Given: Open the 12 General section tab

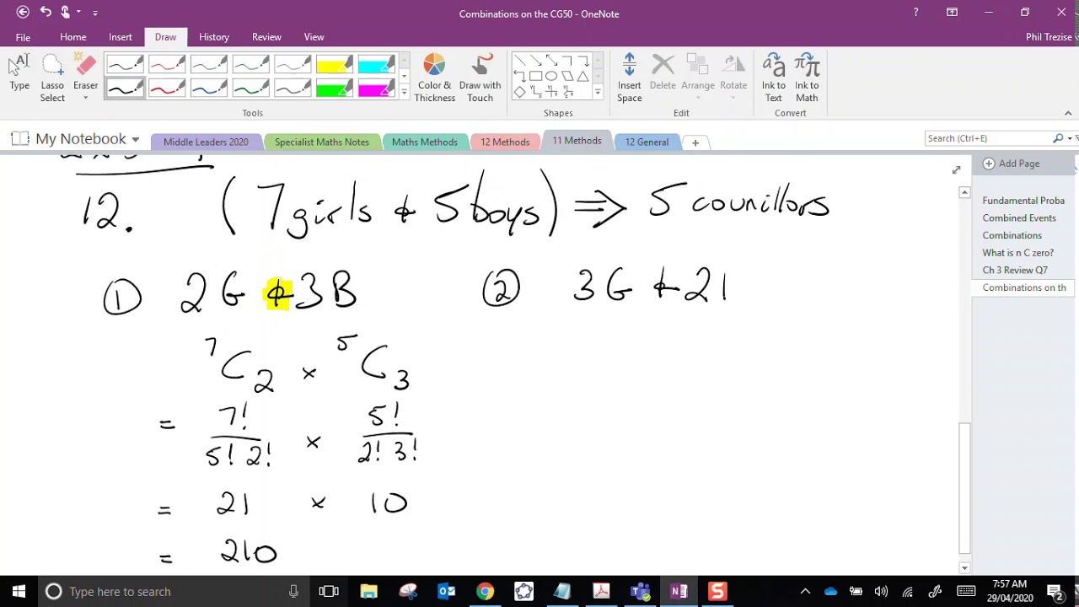Looking at the screenshot, I should (647, 142).
